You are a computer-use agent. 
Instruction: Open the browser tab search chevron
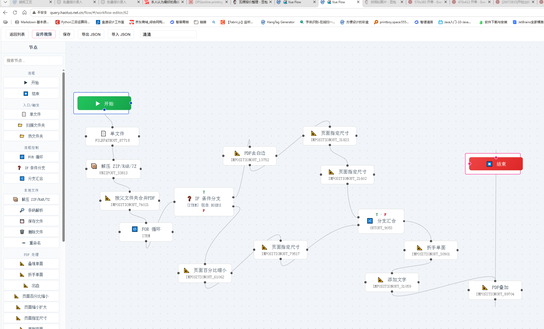(x=5, y=2)
